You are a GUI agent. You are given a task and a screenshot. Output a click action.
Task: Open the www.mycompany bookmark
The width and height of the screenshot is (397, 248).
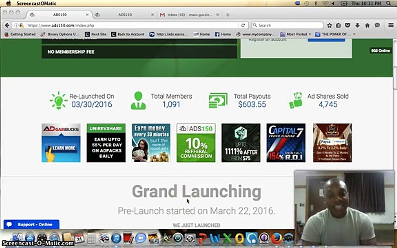coord(255,34)
